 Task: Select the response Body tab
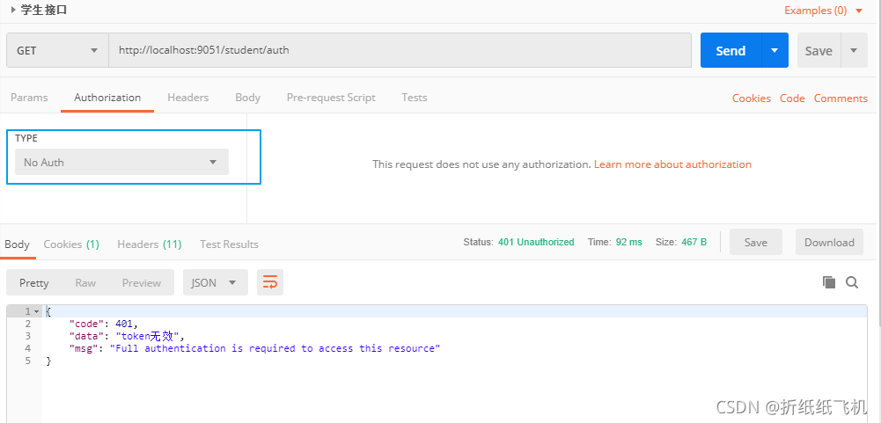pyautogui.click(x=17, y=244)
